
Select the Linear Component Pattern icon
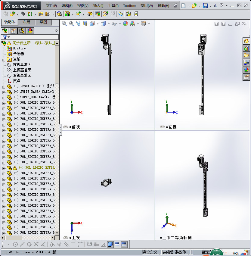30,14
